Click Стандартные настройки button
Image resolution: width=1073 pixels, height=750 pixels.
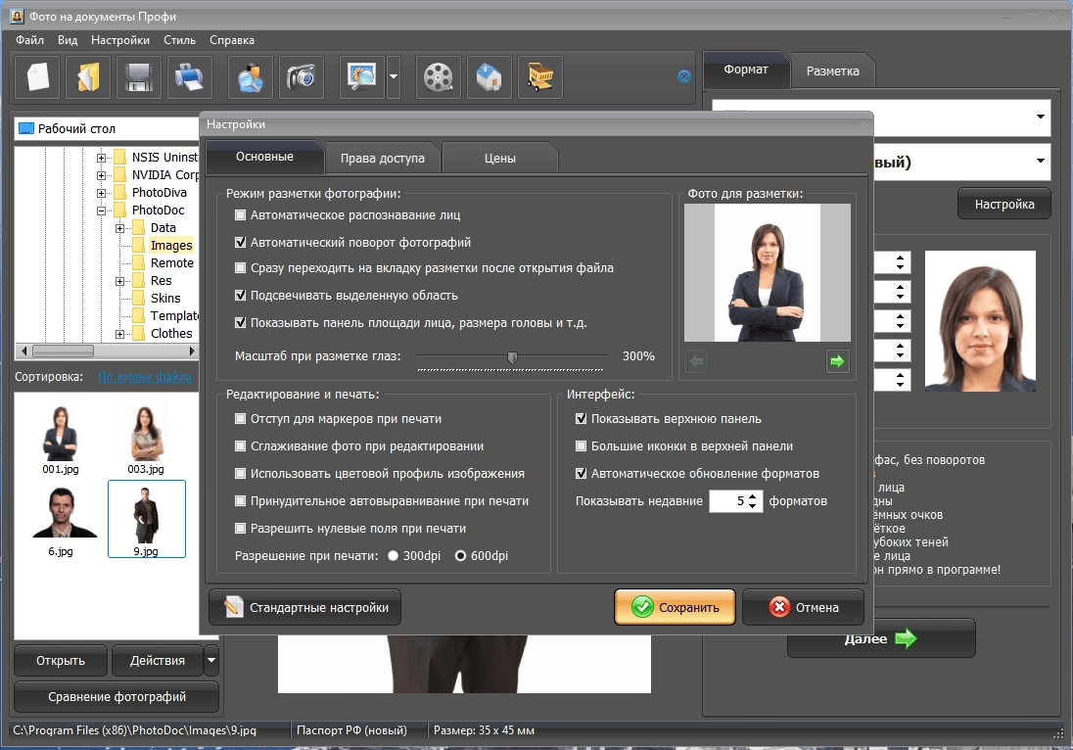click(305, 607)
